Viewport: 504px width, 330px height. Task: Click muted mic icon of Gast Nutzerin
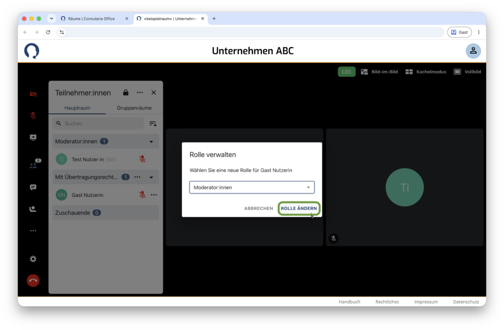click(142, 195)
